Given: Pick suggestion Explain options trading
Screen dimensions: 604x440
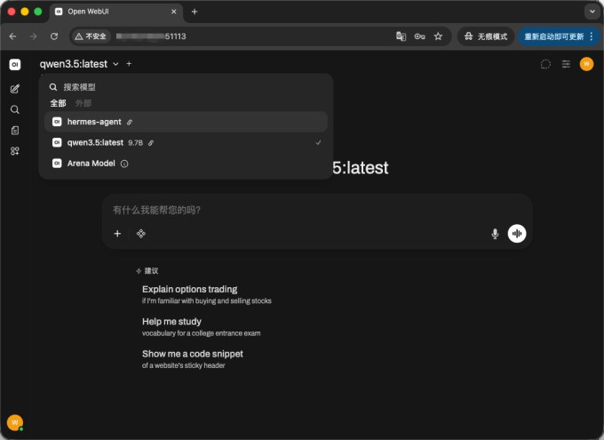Looking at the screenshot, I should point(206,294).
